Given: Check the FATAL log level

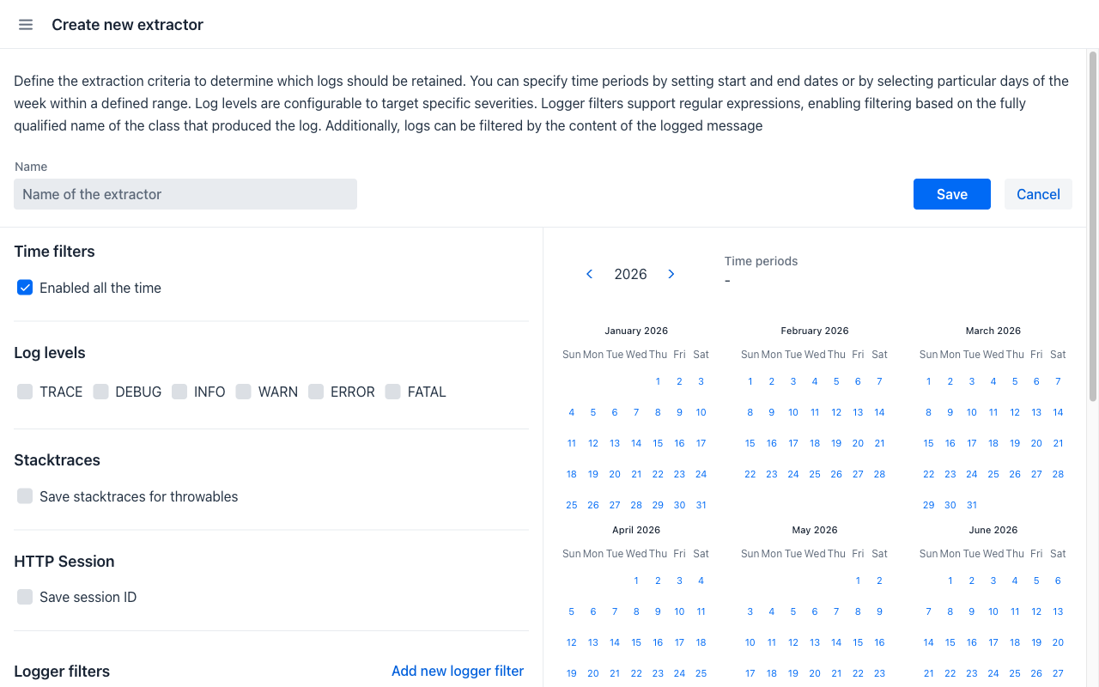Looking at the screenshot, I should click(393, 392).
